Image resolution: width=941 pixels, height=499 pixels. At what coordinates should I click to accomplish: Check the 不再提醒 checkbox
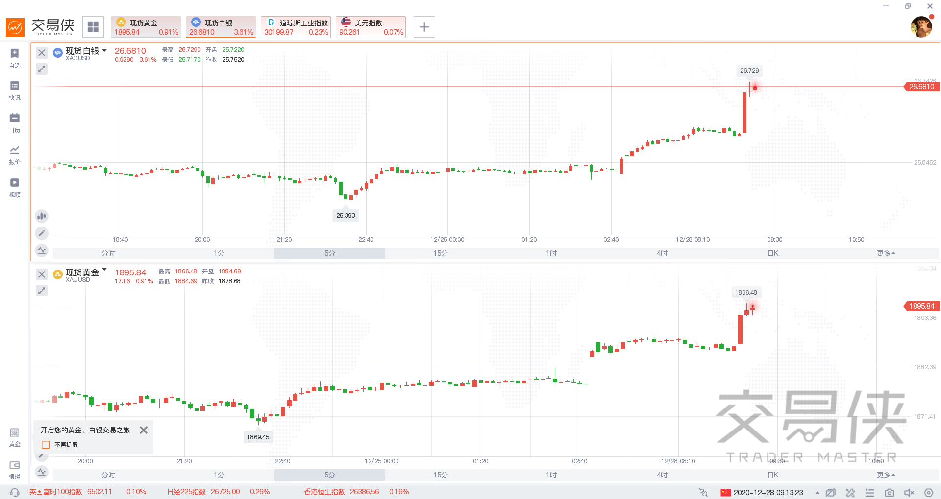pyautogui.click(x=46, y=445)
